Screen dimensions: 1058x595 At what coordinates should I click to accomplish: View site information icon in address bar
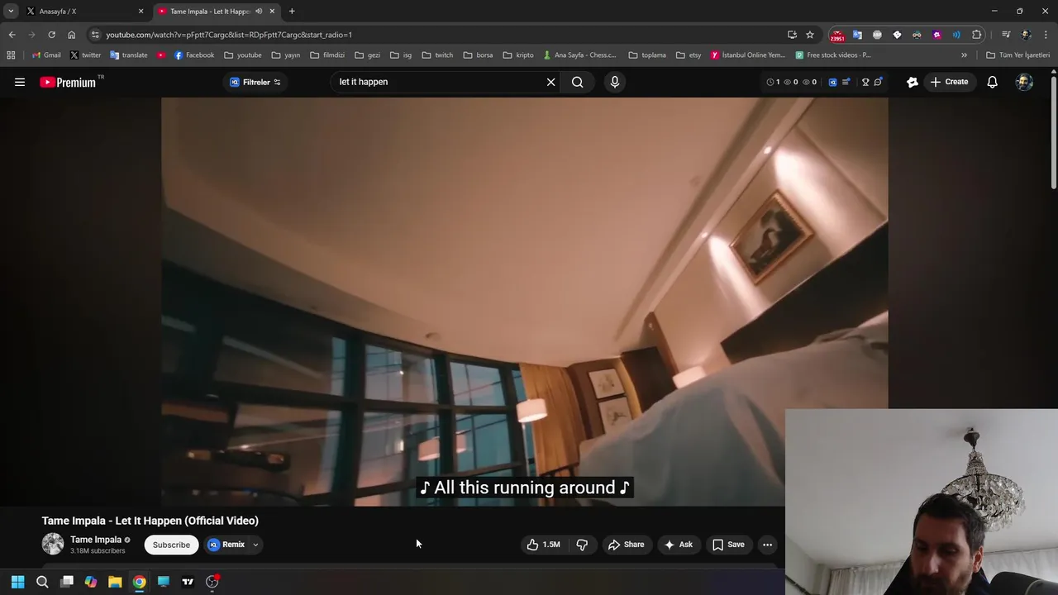pyautogui.click(x=95, y=35)
